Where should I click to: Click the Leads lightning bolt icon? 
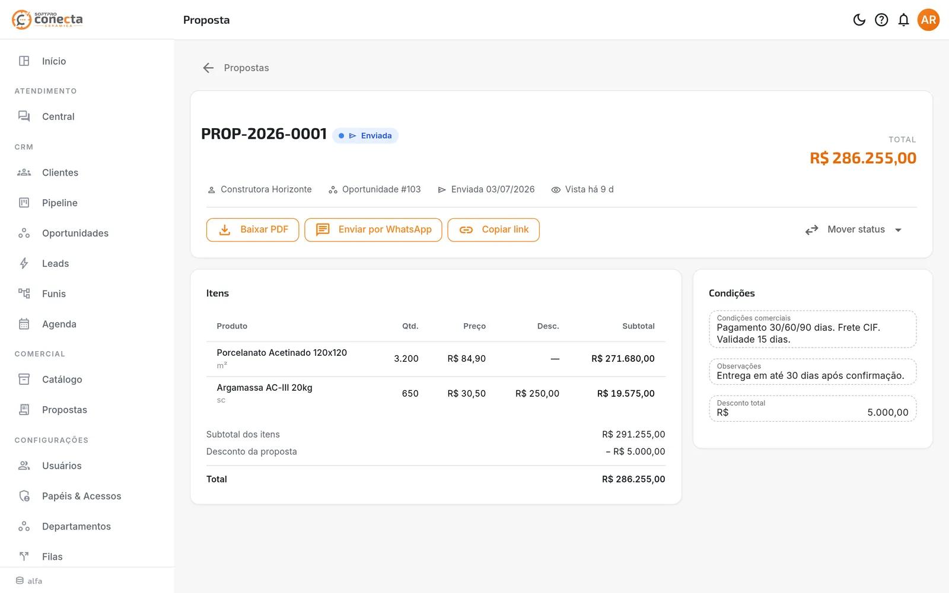(24, 263)
